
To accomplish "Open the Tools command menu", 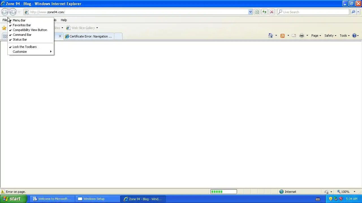I will point(345,36).
